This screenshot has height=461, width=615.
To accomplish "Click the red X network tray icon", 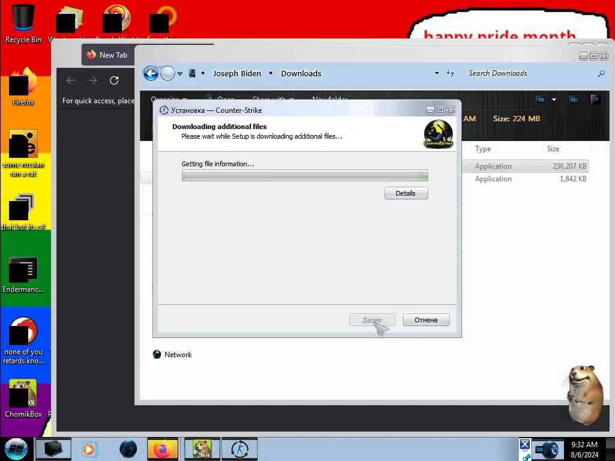I will point(524,445).
